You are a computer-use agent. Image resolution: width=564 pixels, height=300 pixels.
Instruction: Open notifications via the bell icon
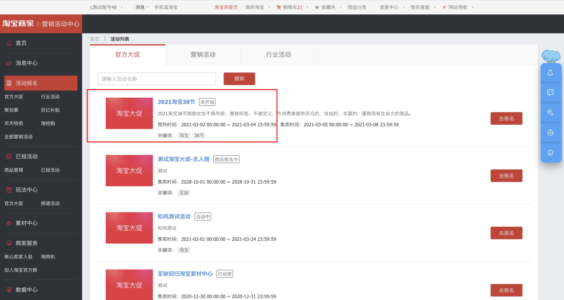pos(550,73)
